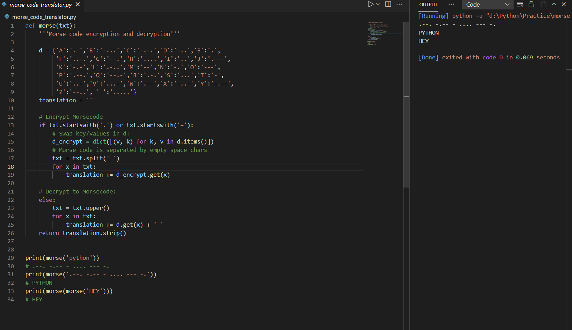572x330 pixels.
Task: Click the 'else:' statement on line 22
Action: click(x=47, y=200)
